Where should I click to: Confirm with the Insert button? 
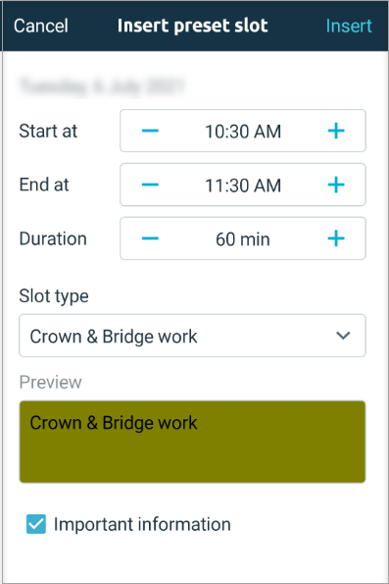(349, 26)
